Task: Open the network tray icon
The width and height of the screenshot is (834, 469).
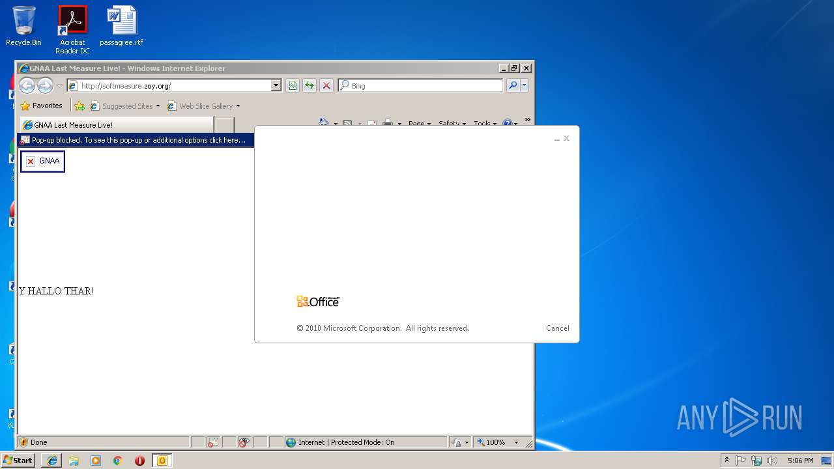Action: click(x=756, y=461)
